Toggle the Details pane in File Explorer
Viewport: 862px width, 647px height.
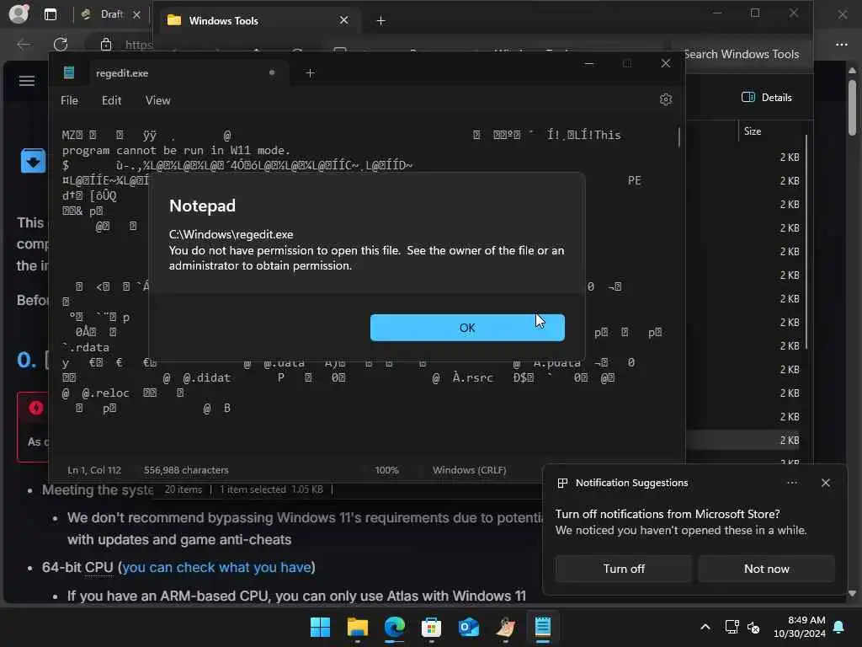[x=767, y=98]
